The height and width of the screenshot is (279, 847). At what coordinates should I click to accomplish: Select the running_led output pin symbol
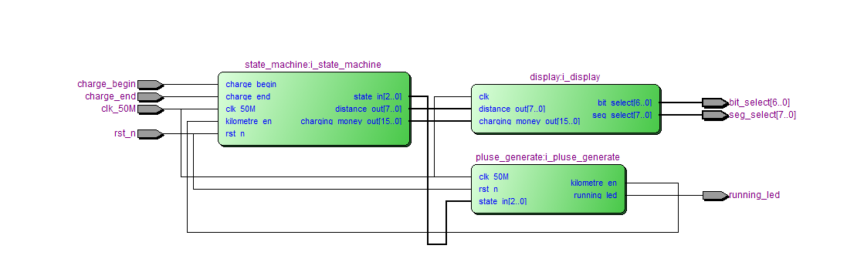tap(715, 195)
